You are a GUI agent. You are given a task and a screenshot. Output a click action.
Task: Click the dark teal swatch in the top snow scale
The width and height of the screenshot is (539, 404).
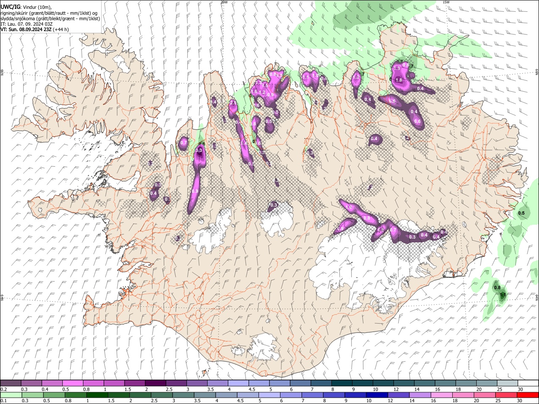coord(342,383)
